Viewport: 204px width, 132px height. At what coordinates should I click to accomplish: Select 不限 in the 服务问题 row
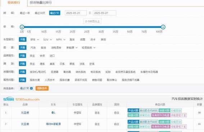click(22, 80)
